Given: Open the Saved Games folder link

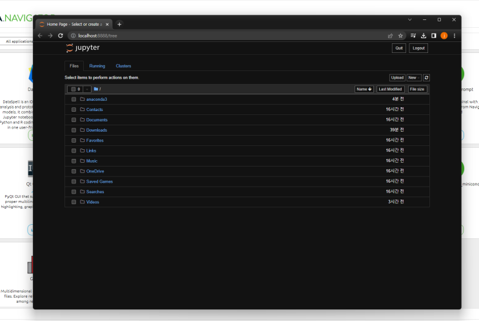Looking at the screenshot, I should [99, 181].
